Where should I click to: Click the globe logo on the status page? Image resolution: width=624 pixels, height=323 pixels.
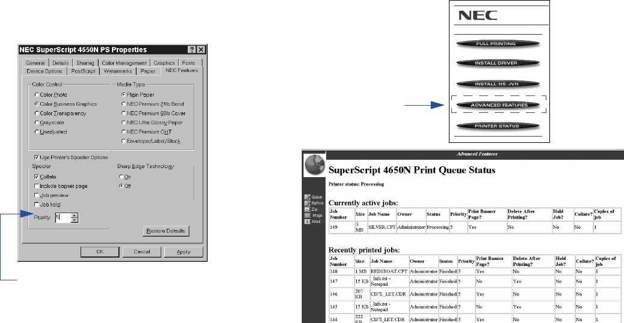[314, 165]
